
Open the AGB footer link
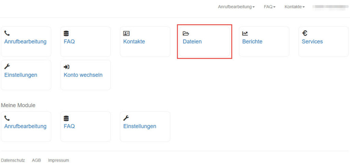[36, 160]
